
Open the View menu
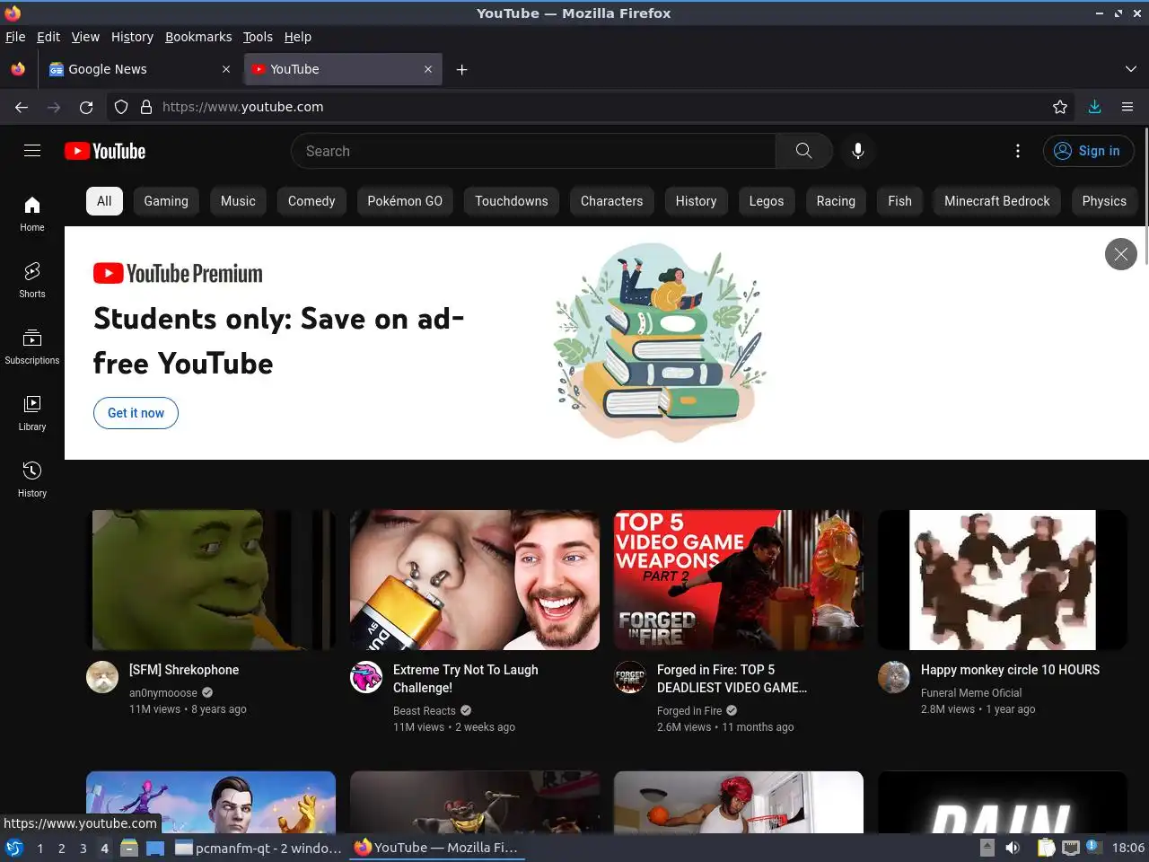85,37
